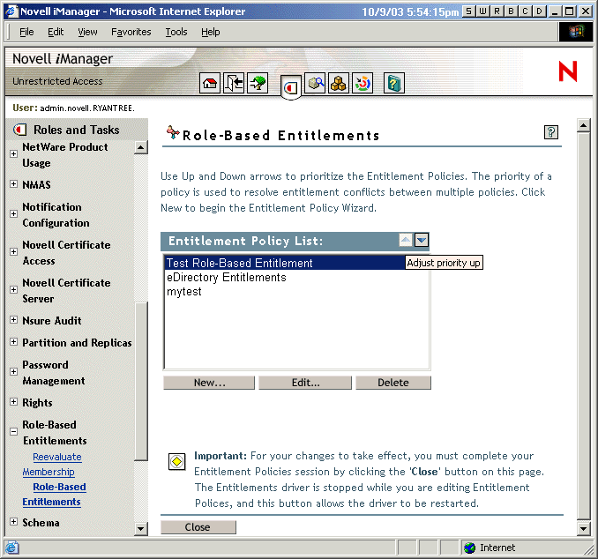Click the IE page icon in status bar
The height and width of the screenshot is (559, 598).
[x=11, y=548]
